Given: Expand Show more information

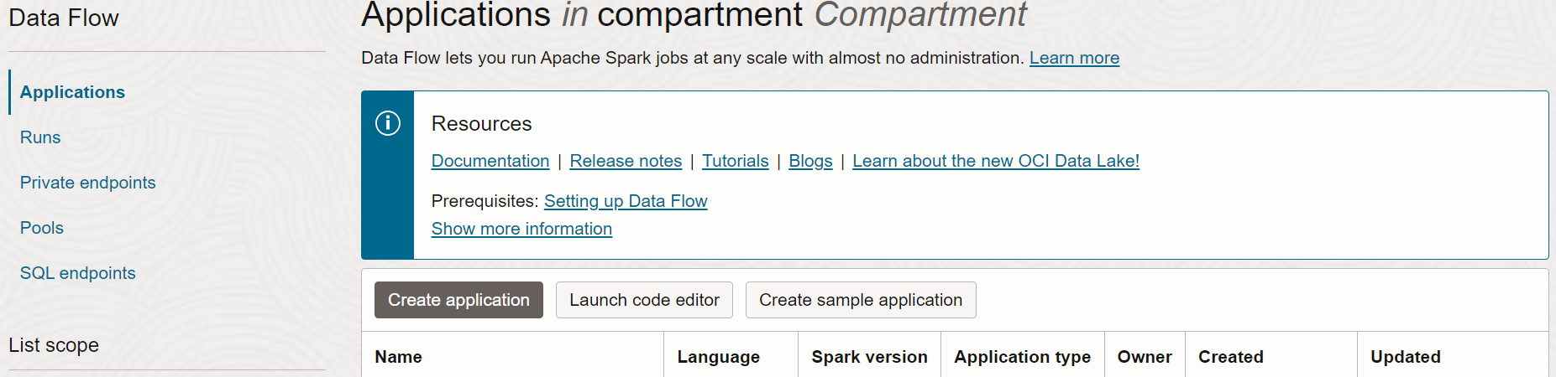Looking at the screenshot, I should coord(521,229).
